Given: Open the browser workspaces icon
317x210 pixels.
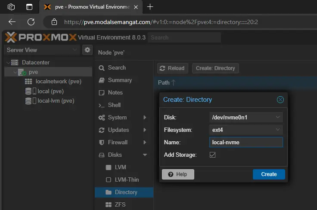Looking at the screenshot, I should pyautogui.click(x=11, y=7).
